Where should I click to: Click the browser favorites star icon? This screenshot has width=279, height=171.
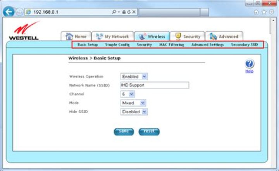pyautogui.click(x=264, y=12)
